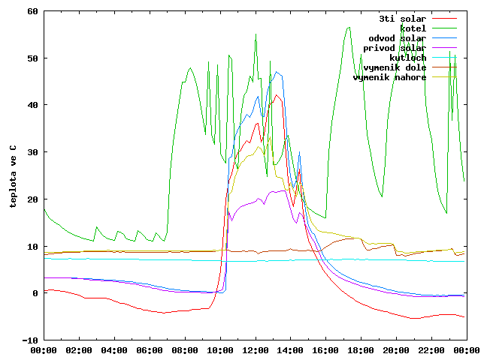Click the 60 y-axis tick label
The height and width of the screenshot is (360, 481).
click(x=32, y=11)
